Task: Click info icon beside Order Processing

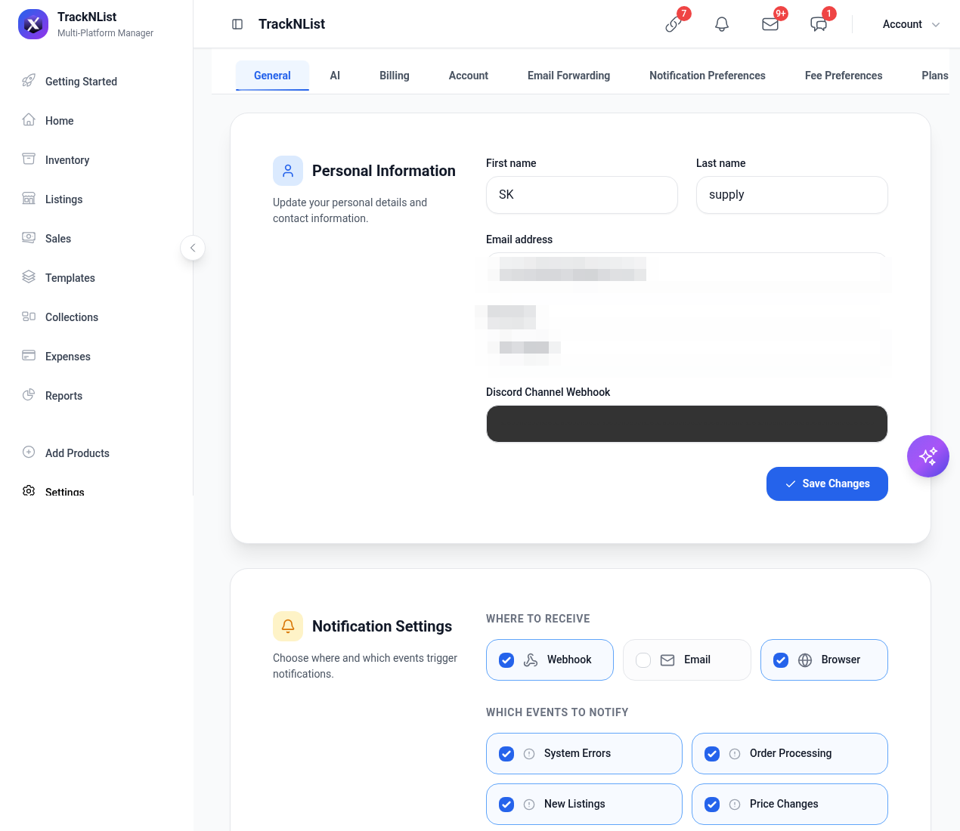Action: [x=735, y=754]
